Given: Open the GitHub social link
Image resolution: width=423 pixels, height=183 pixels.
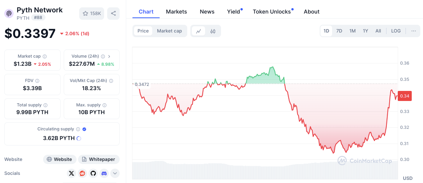Looking at the screenshot, I should [93, 173].
